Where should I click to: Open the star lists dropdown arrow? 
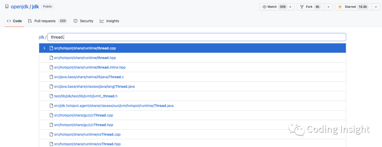click(x=375, y=7)
